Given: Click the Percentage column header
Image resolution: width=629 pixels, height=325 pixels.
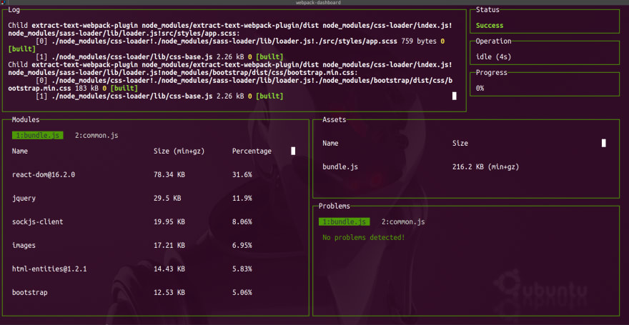Looking at the screenshot, I should (x=252, y=151).
